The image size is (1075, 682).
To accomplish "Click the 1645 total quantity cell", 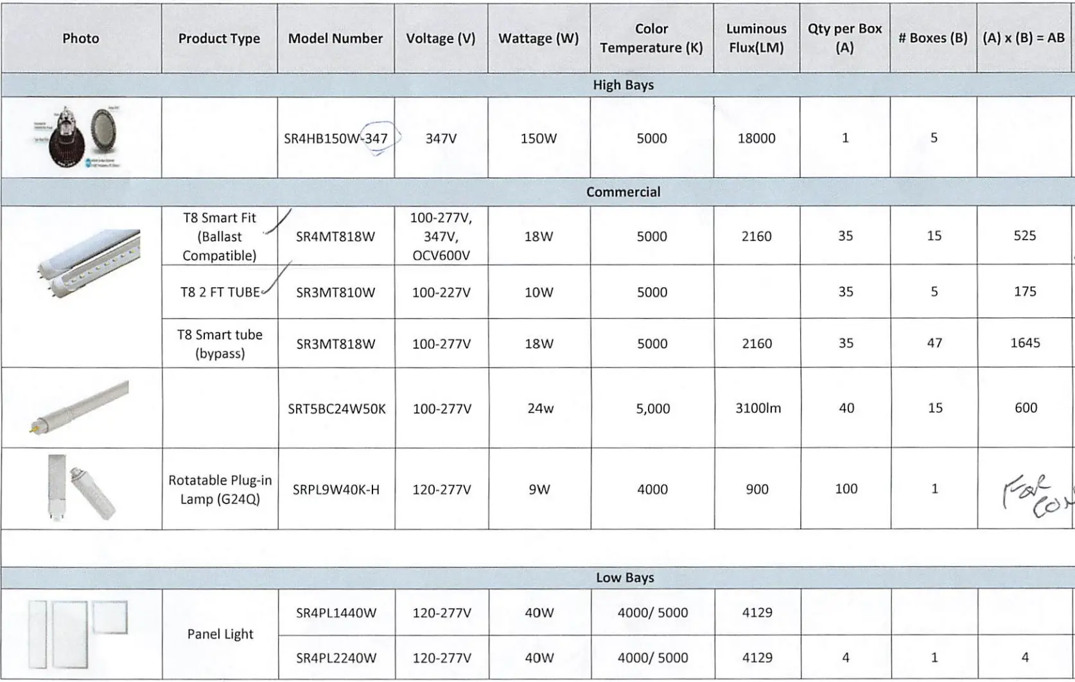I will pyautogui.click(x=1025, y=343).
